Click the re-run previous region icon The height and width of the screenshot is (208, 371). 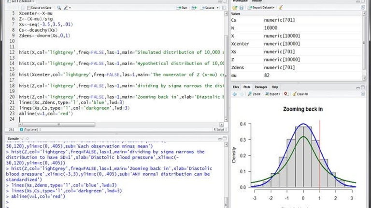tap(194, 8)
